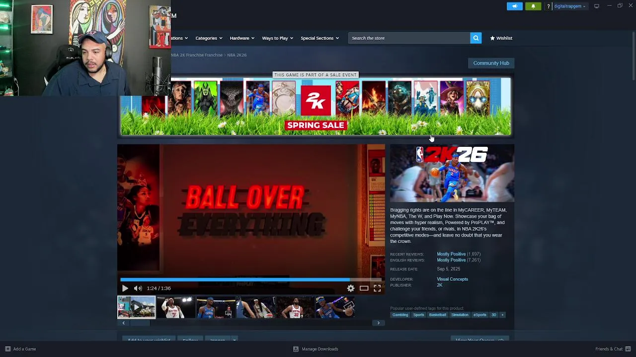Open the green notifications bell

pos(533,6)
